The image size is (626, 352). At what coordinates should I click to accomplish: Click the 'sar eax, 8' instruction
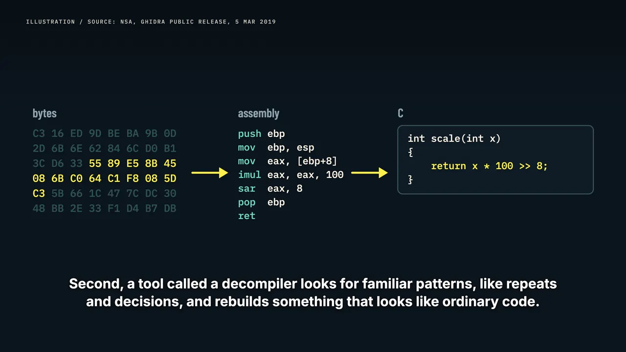click(x=270, y=188)
